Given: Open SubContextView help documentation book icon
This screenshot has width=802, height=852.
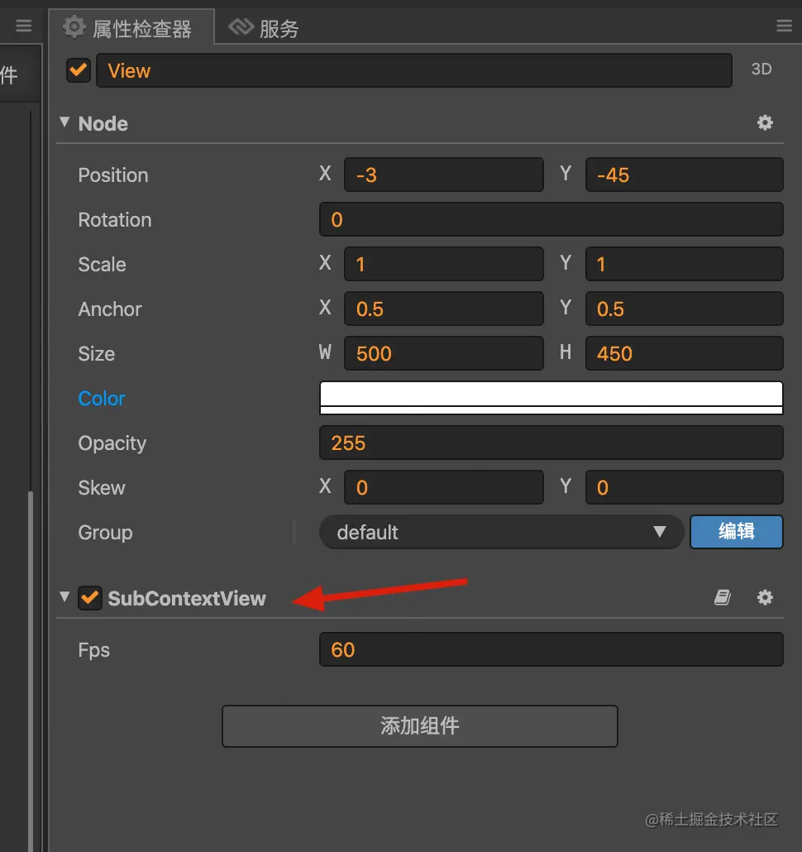Looking at the screenshot, I should (x=722, y=597).
